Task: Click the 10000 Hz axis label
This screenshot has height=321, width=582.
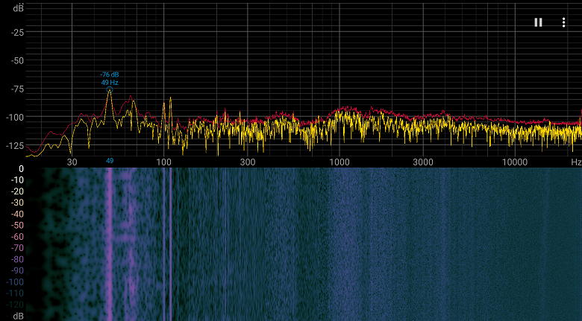Action: [x=514, y=162]
